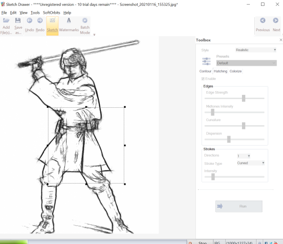Open the File menu
This screenshot has height=244, width=283.
pyautogui.click(x=4, y=12)
